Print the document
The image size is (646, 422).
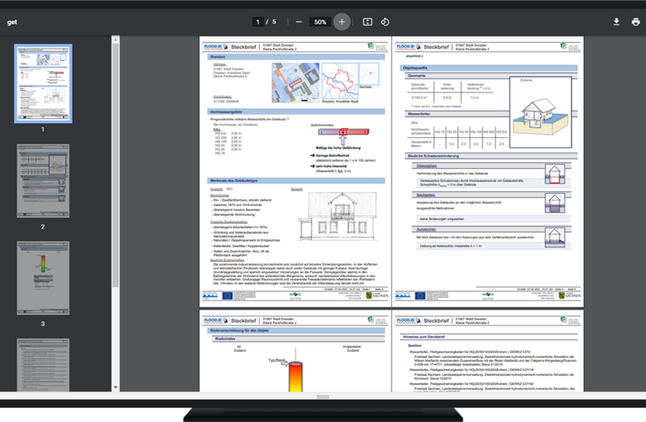636,22
